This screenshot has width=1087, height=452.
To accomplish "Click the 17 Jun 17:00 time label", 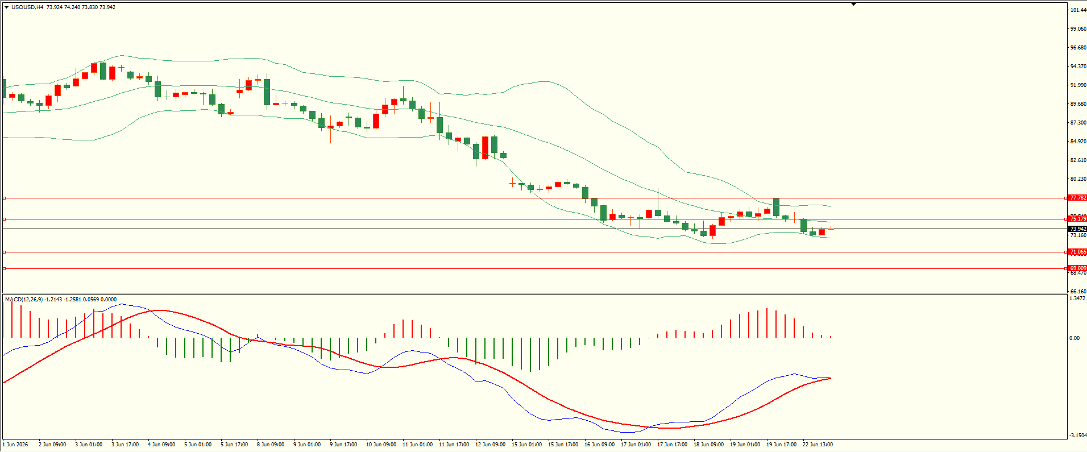I will click(x=672, y=445).
